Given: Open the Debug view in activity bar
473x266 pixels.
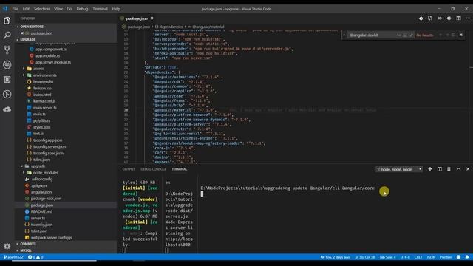Looking at the screenshot, I should pyautogui.click(x=7, y=64).
